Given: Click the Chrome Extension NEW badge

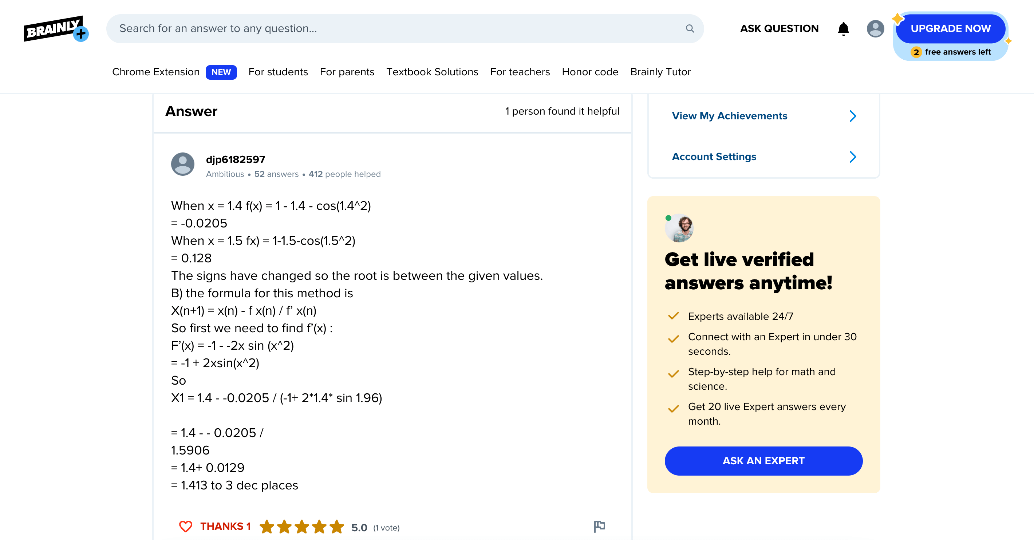Looking at the screenshot, I should 221,72.
